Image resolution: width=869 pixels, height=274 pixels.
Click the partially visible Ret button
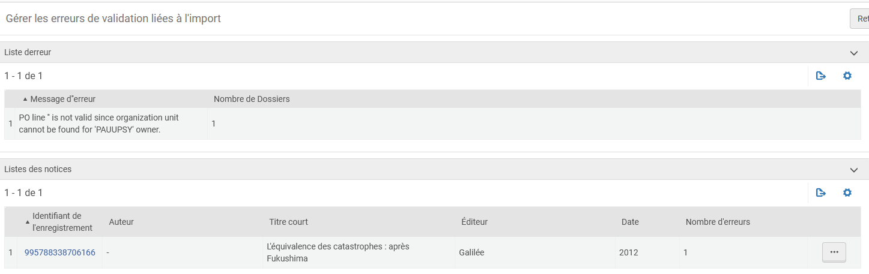coord(860,19)
